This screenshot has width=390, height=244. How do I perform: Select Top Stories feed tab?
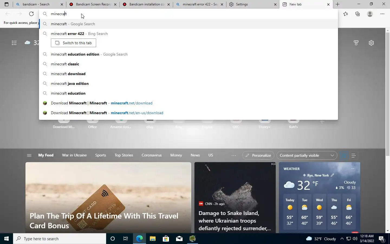[124, 155]
